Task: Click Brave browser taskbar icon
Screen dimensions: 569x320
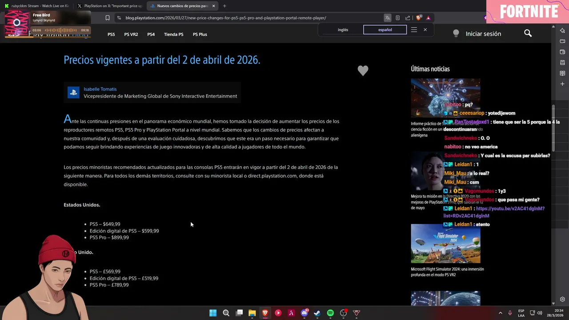Action: [265, 313]
